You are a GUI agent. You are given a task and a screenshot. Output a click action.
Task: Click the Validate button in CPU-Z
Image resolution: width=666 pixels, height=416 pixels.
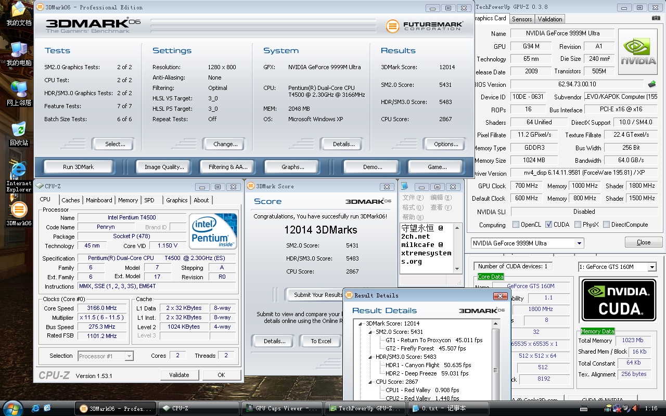179,375
